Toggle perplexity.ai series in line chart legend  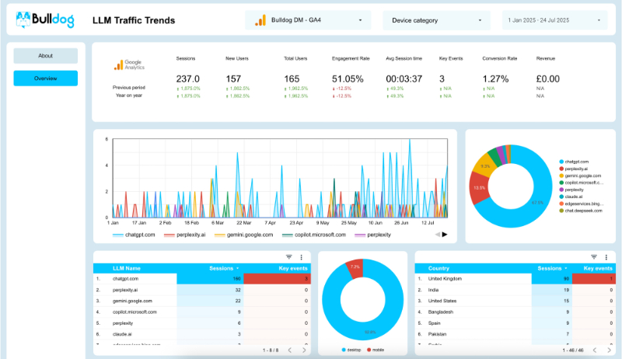pyautogui.click(x=185, y=235)
